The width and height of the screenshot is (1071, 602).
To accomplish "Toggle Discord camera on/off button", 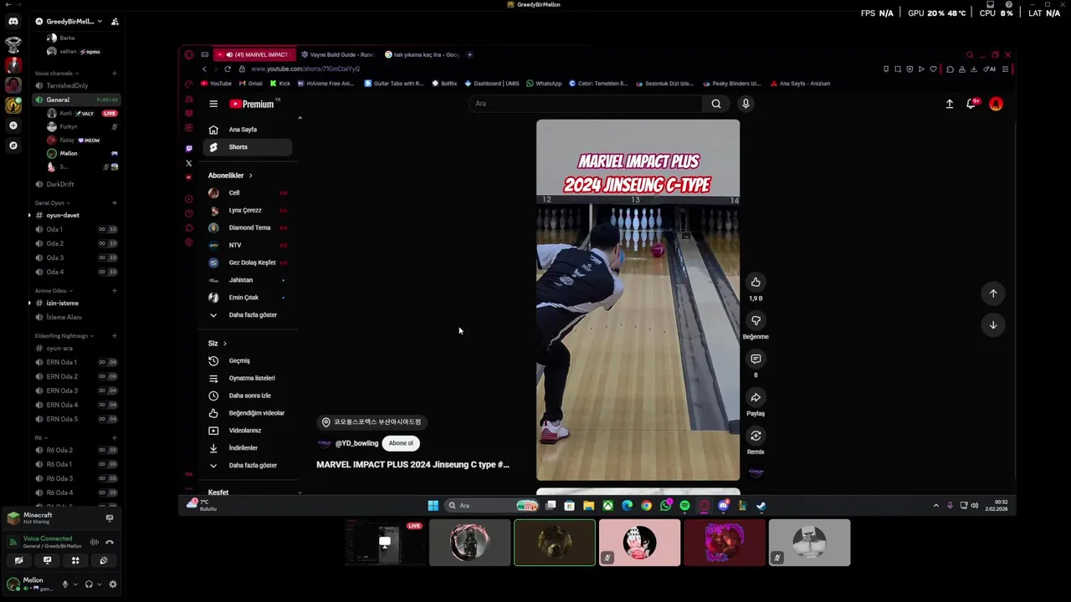I will pos(18,560).
